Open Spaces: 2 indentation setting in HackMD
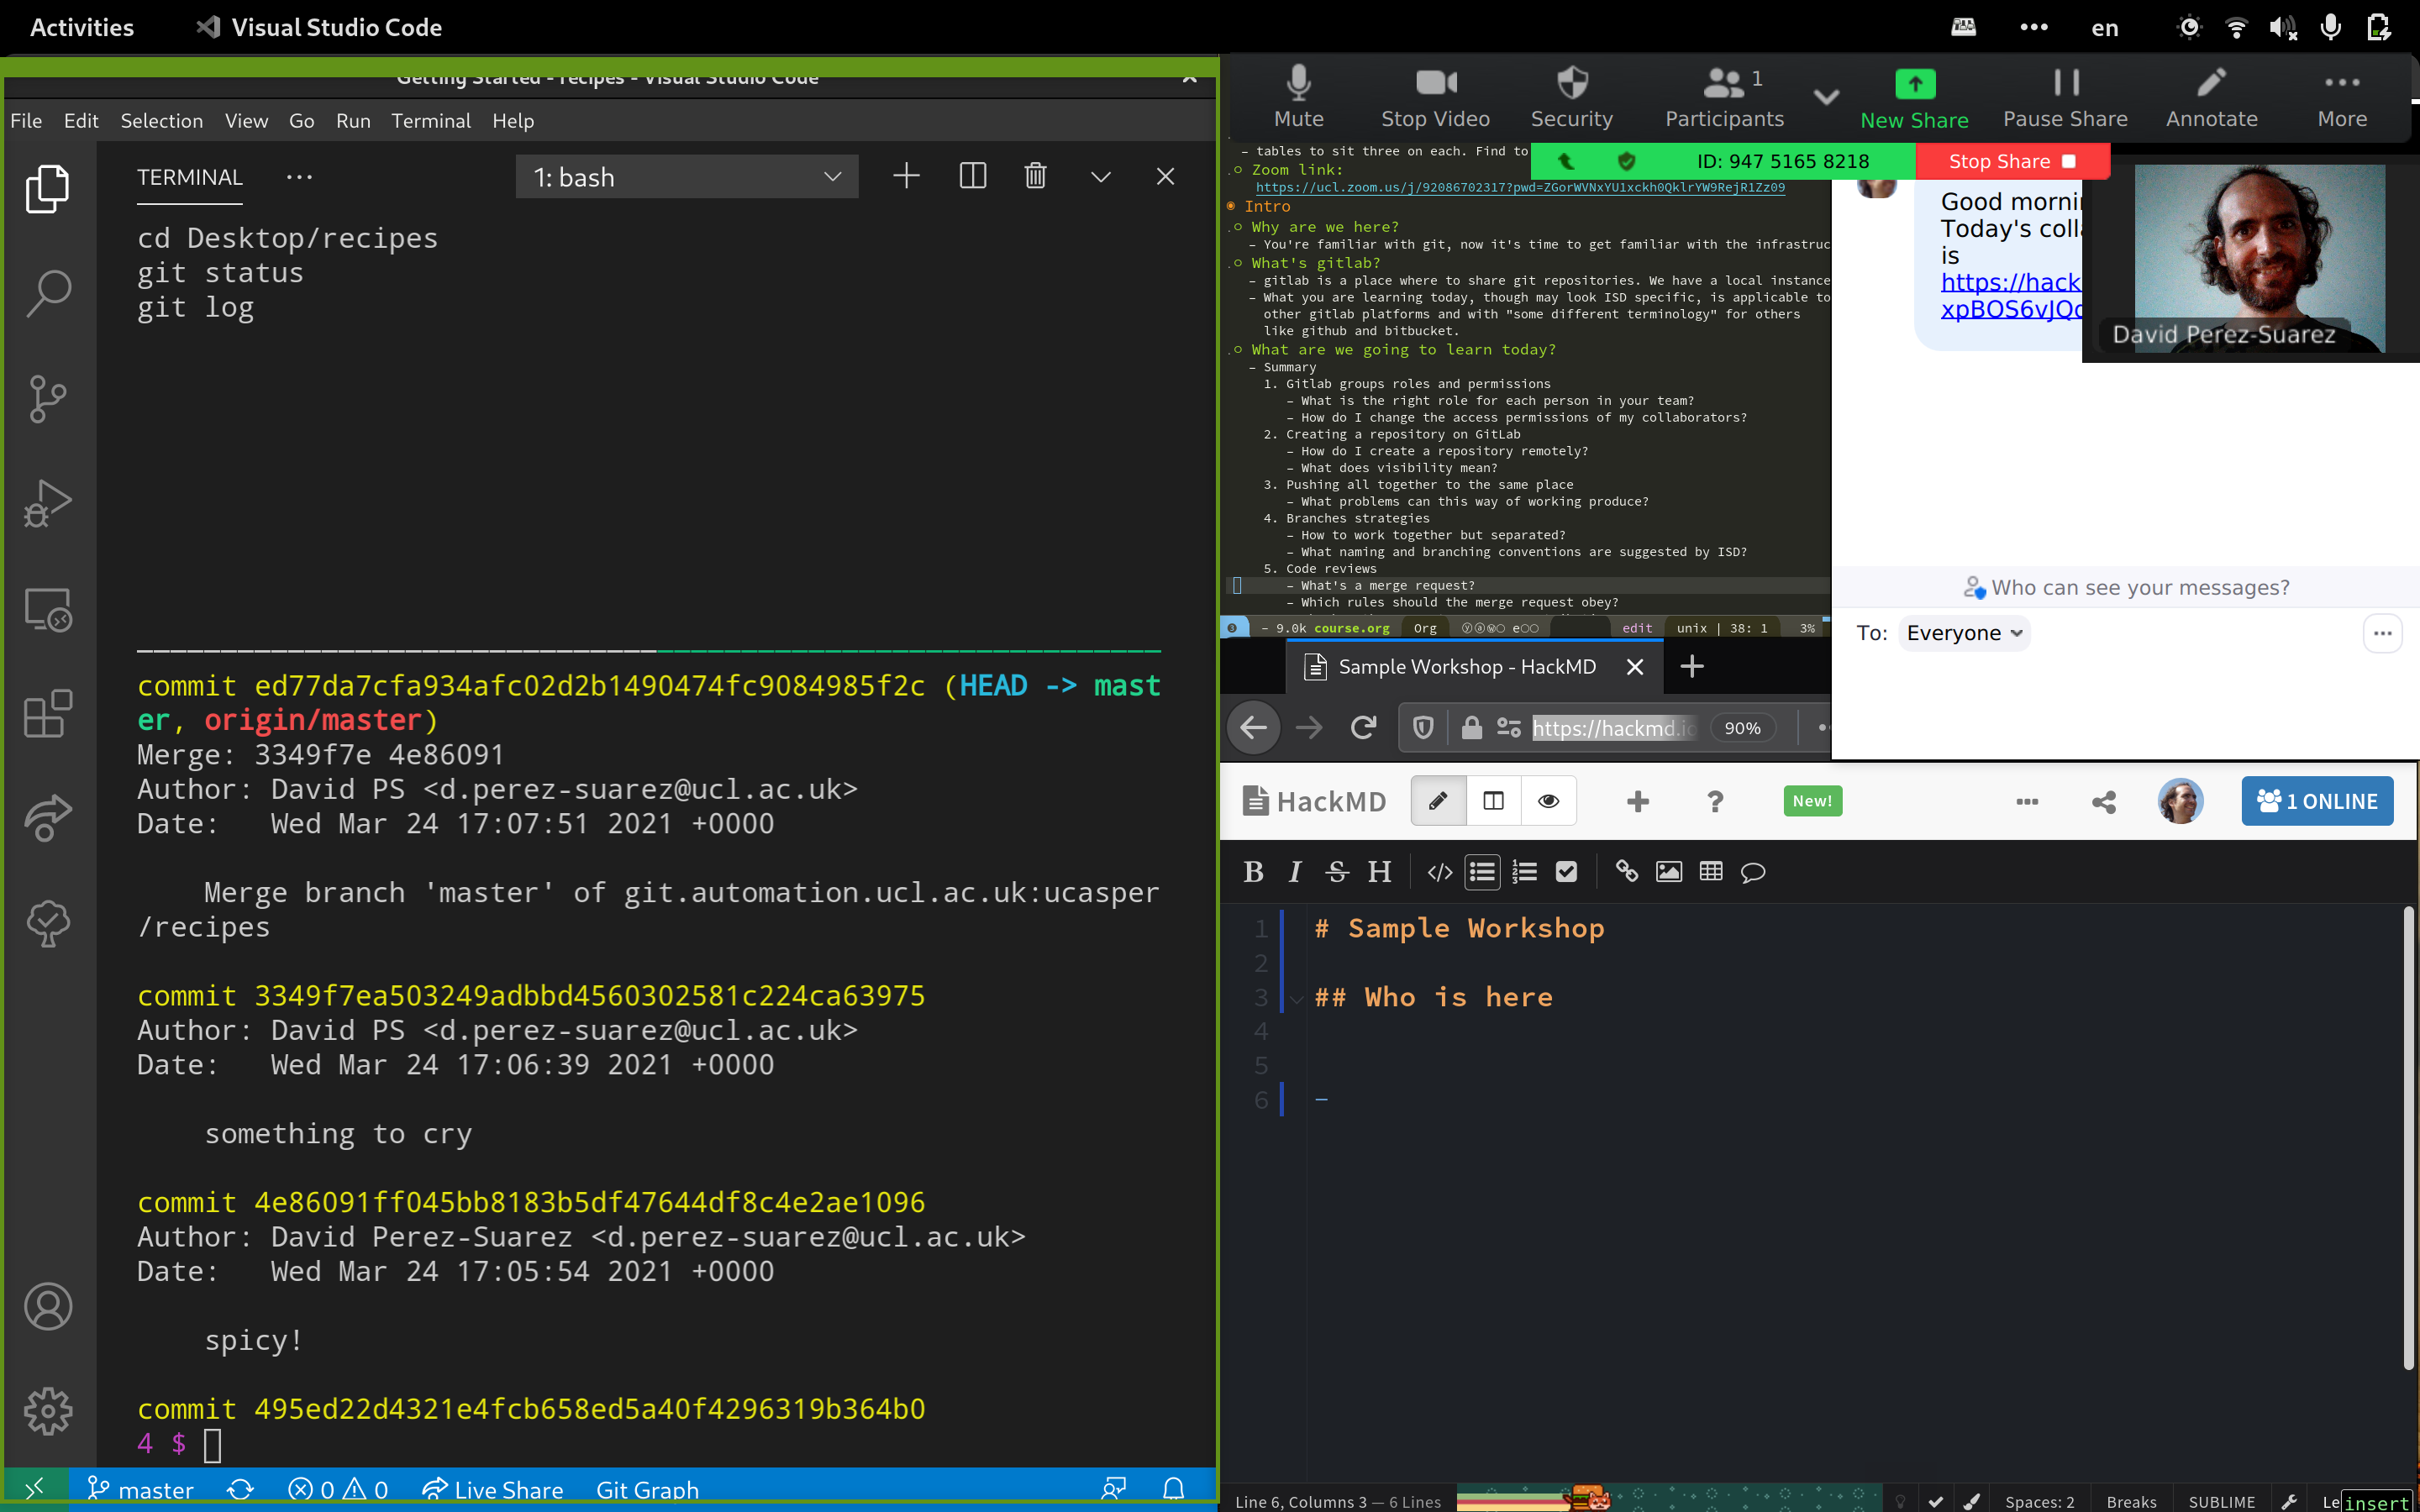Image resolution: width=2420 pixels, height=1512 pixels. click(x=2039, y=1501)
